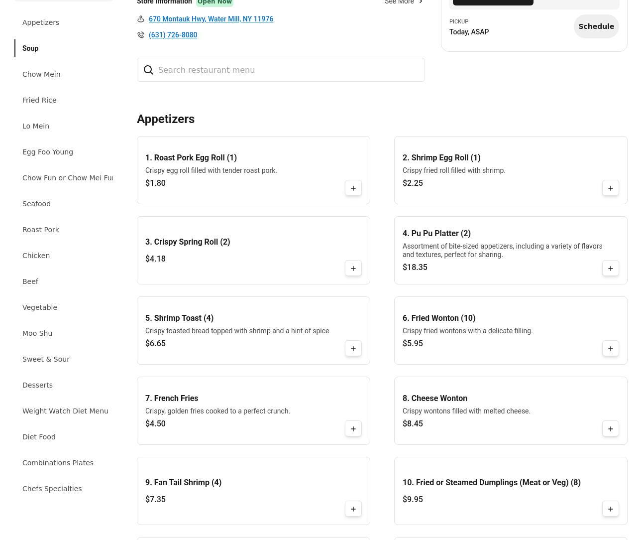Image resolution: width=642 pixels, height=540 pixels.
Task: Go to Chefs Specialties category
Action: [52, 489]
